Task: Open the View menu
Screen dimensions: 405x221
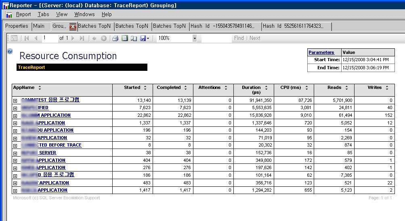Action: point(62,14)
